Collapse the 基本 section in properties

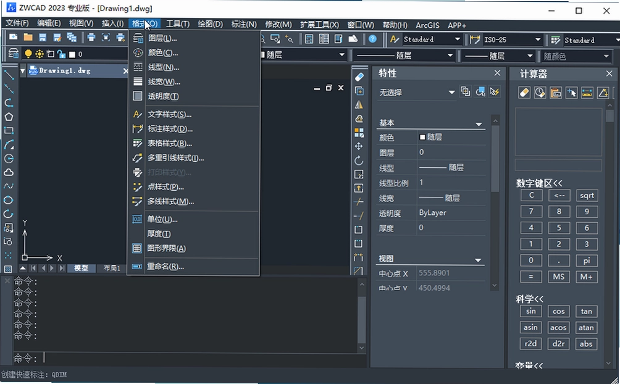click(479, 124)
